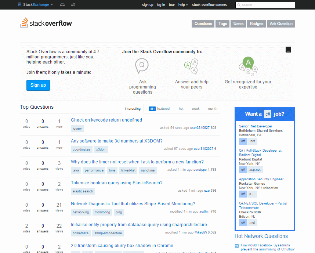Open 'Initialise entity property' sharparchitecture question
The width and height of the screenshot is (315, 253).
[139, 224]
